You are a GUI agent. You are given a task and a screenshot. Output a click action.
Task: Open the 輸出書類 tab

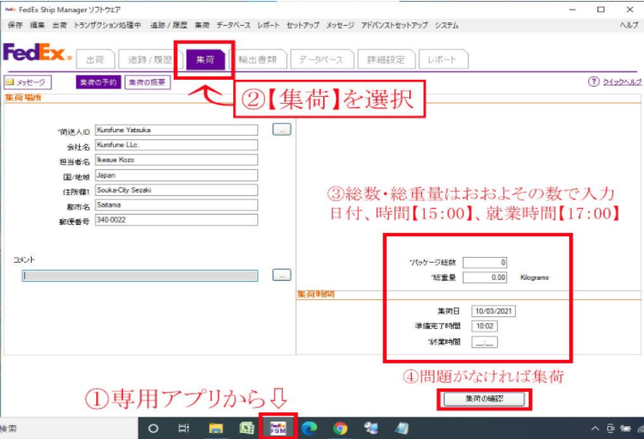(x=258, y=59)
